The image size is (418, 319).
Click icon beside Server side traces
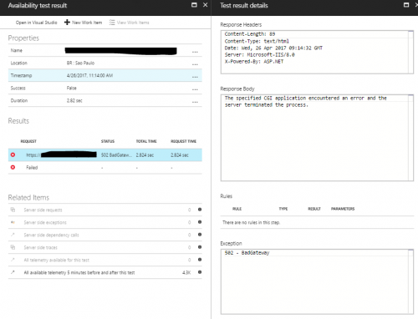tap(13, 247)
